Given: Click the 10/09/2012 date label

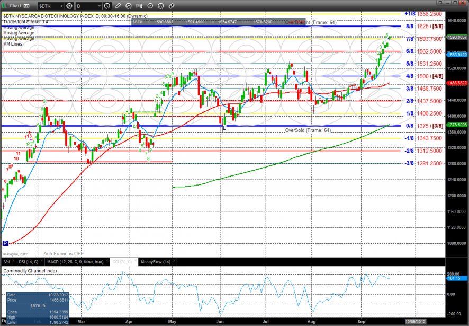Looking at the screenshot, I should click(x=416, y=321).
